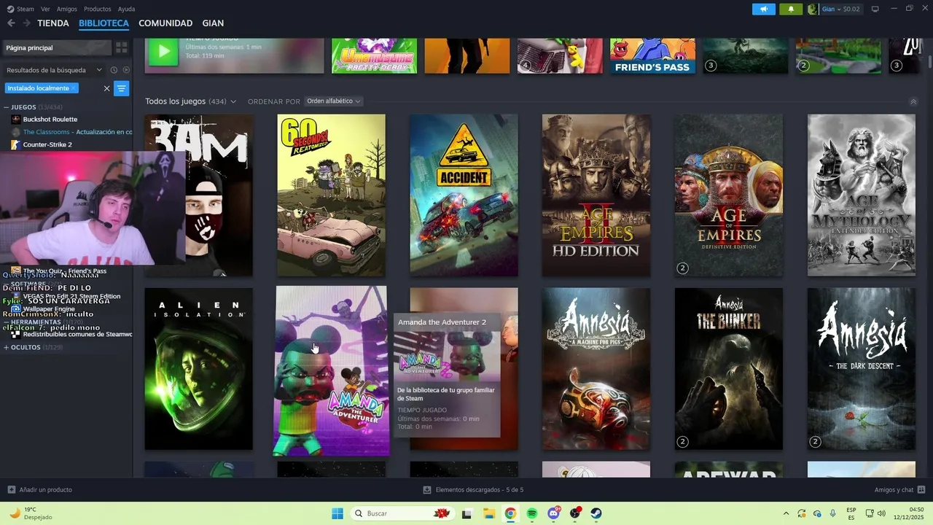
Task: Click Página principal button
Action: pyautogui.click(x=57, y=47)
